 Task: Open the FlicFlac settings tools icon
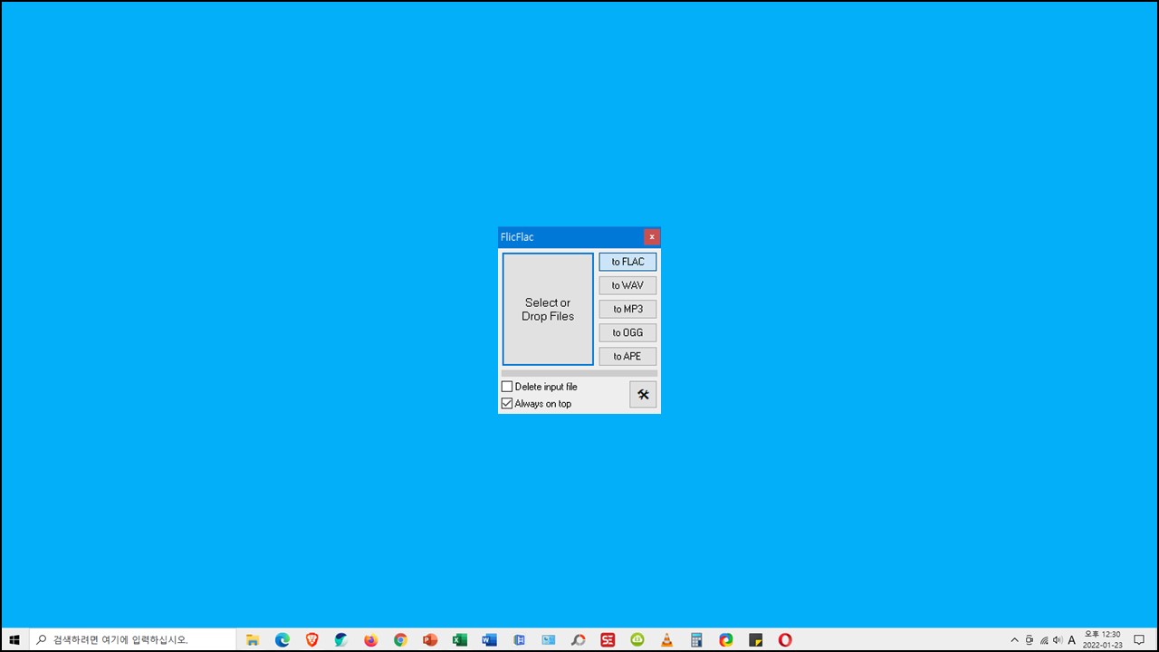(643, 395)
